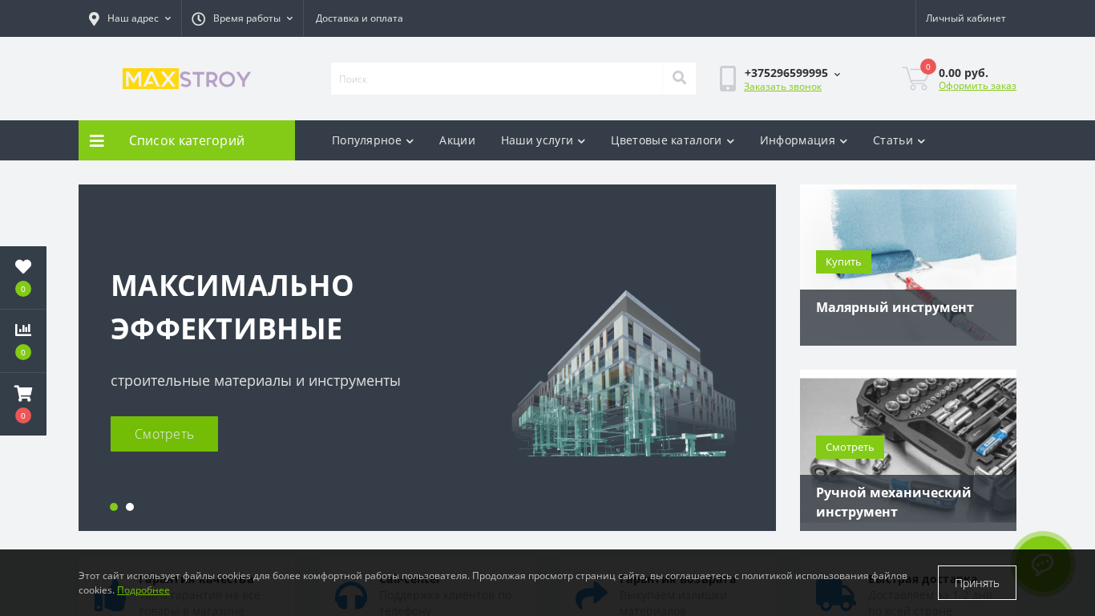Image resolution: width=1095 pixels, height=616 pixels.
Task: Click the hamburger icon in category list
Action: (97, 141)
